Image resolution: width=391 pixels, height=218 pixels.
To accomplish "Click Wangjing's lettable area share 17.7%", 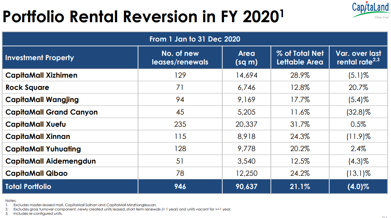I will (300, 100).
